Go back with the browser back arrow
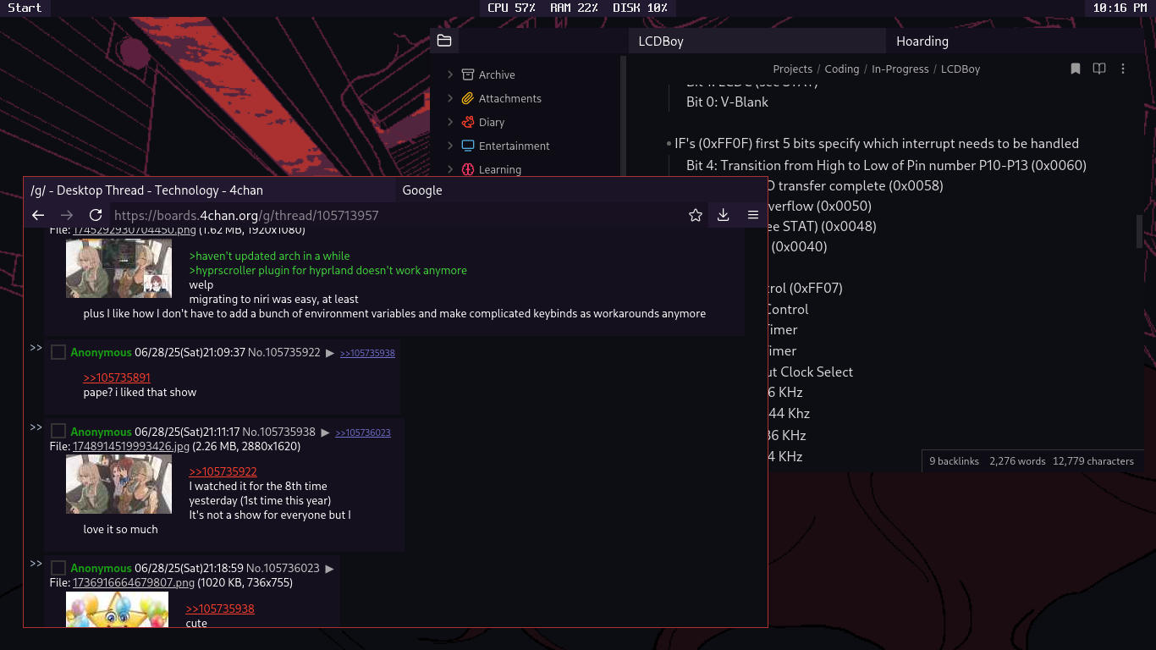Screen dimensions: 1156x650 [38, 215]
